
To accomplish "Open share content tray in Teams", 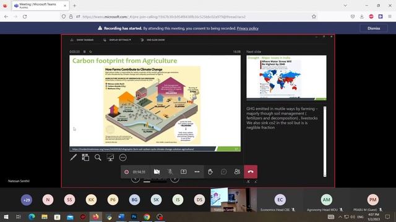I will (x=184, y=171).
